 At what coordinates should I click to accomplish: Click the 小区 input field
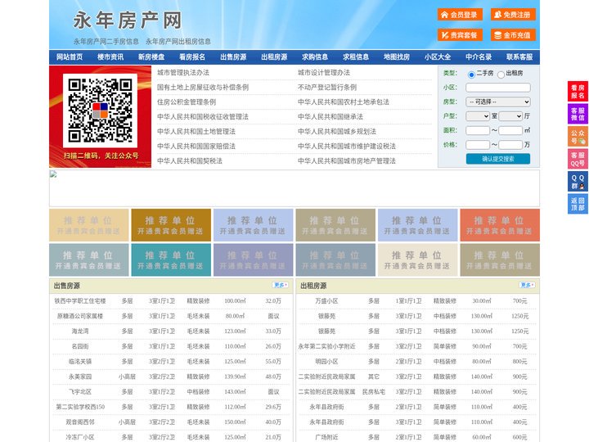tap(498, 88)
